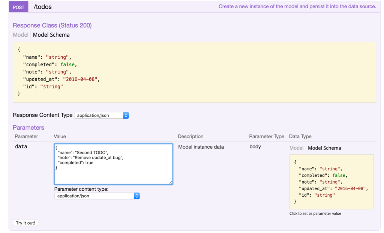Viewport: 384px width, 233px height.
Task: Select Model Schema tab under Response Class
Action: point(51,35)
